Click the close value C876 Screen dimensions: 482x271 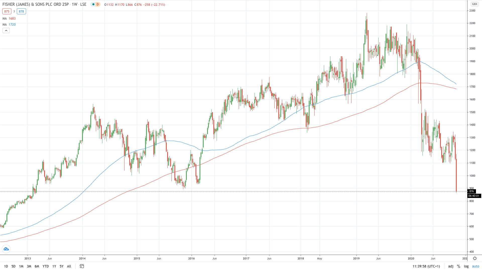click(138, 5)
